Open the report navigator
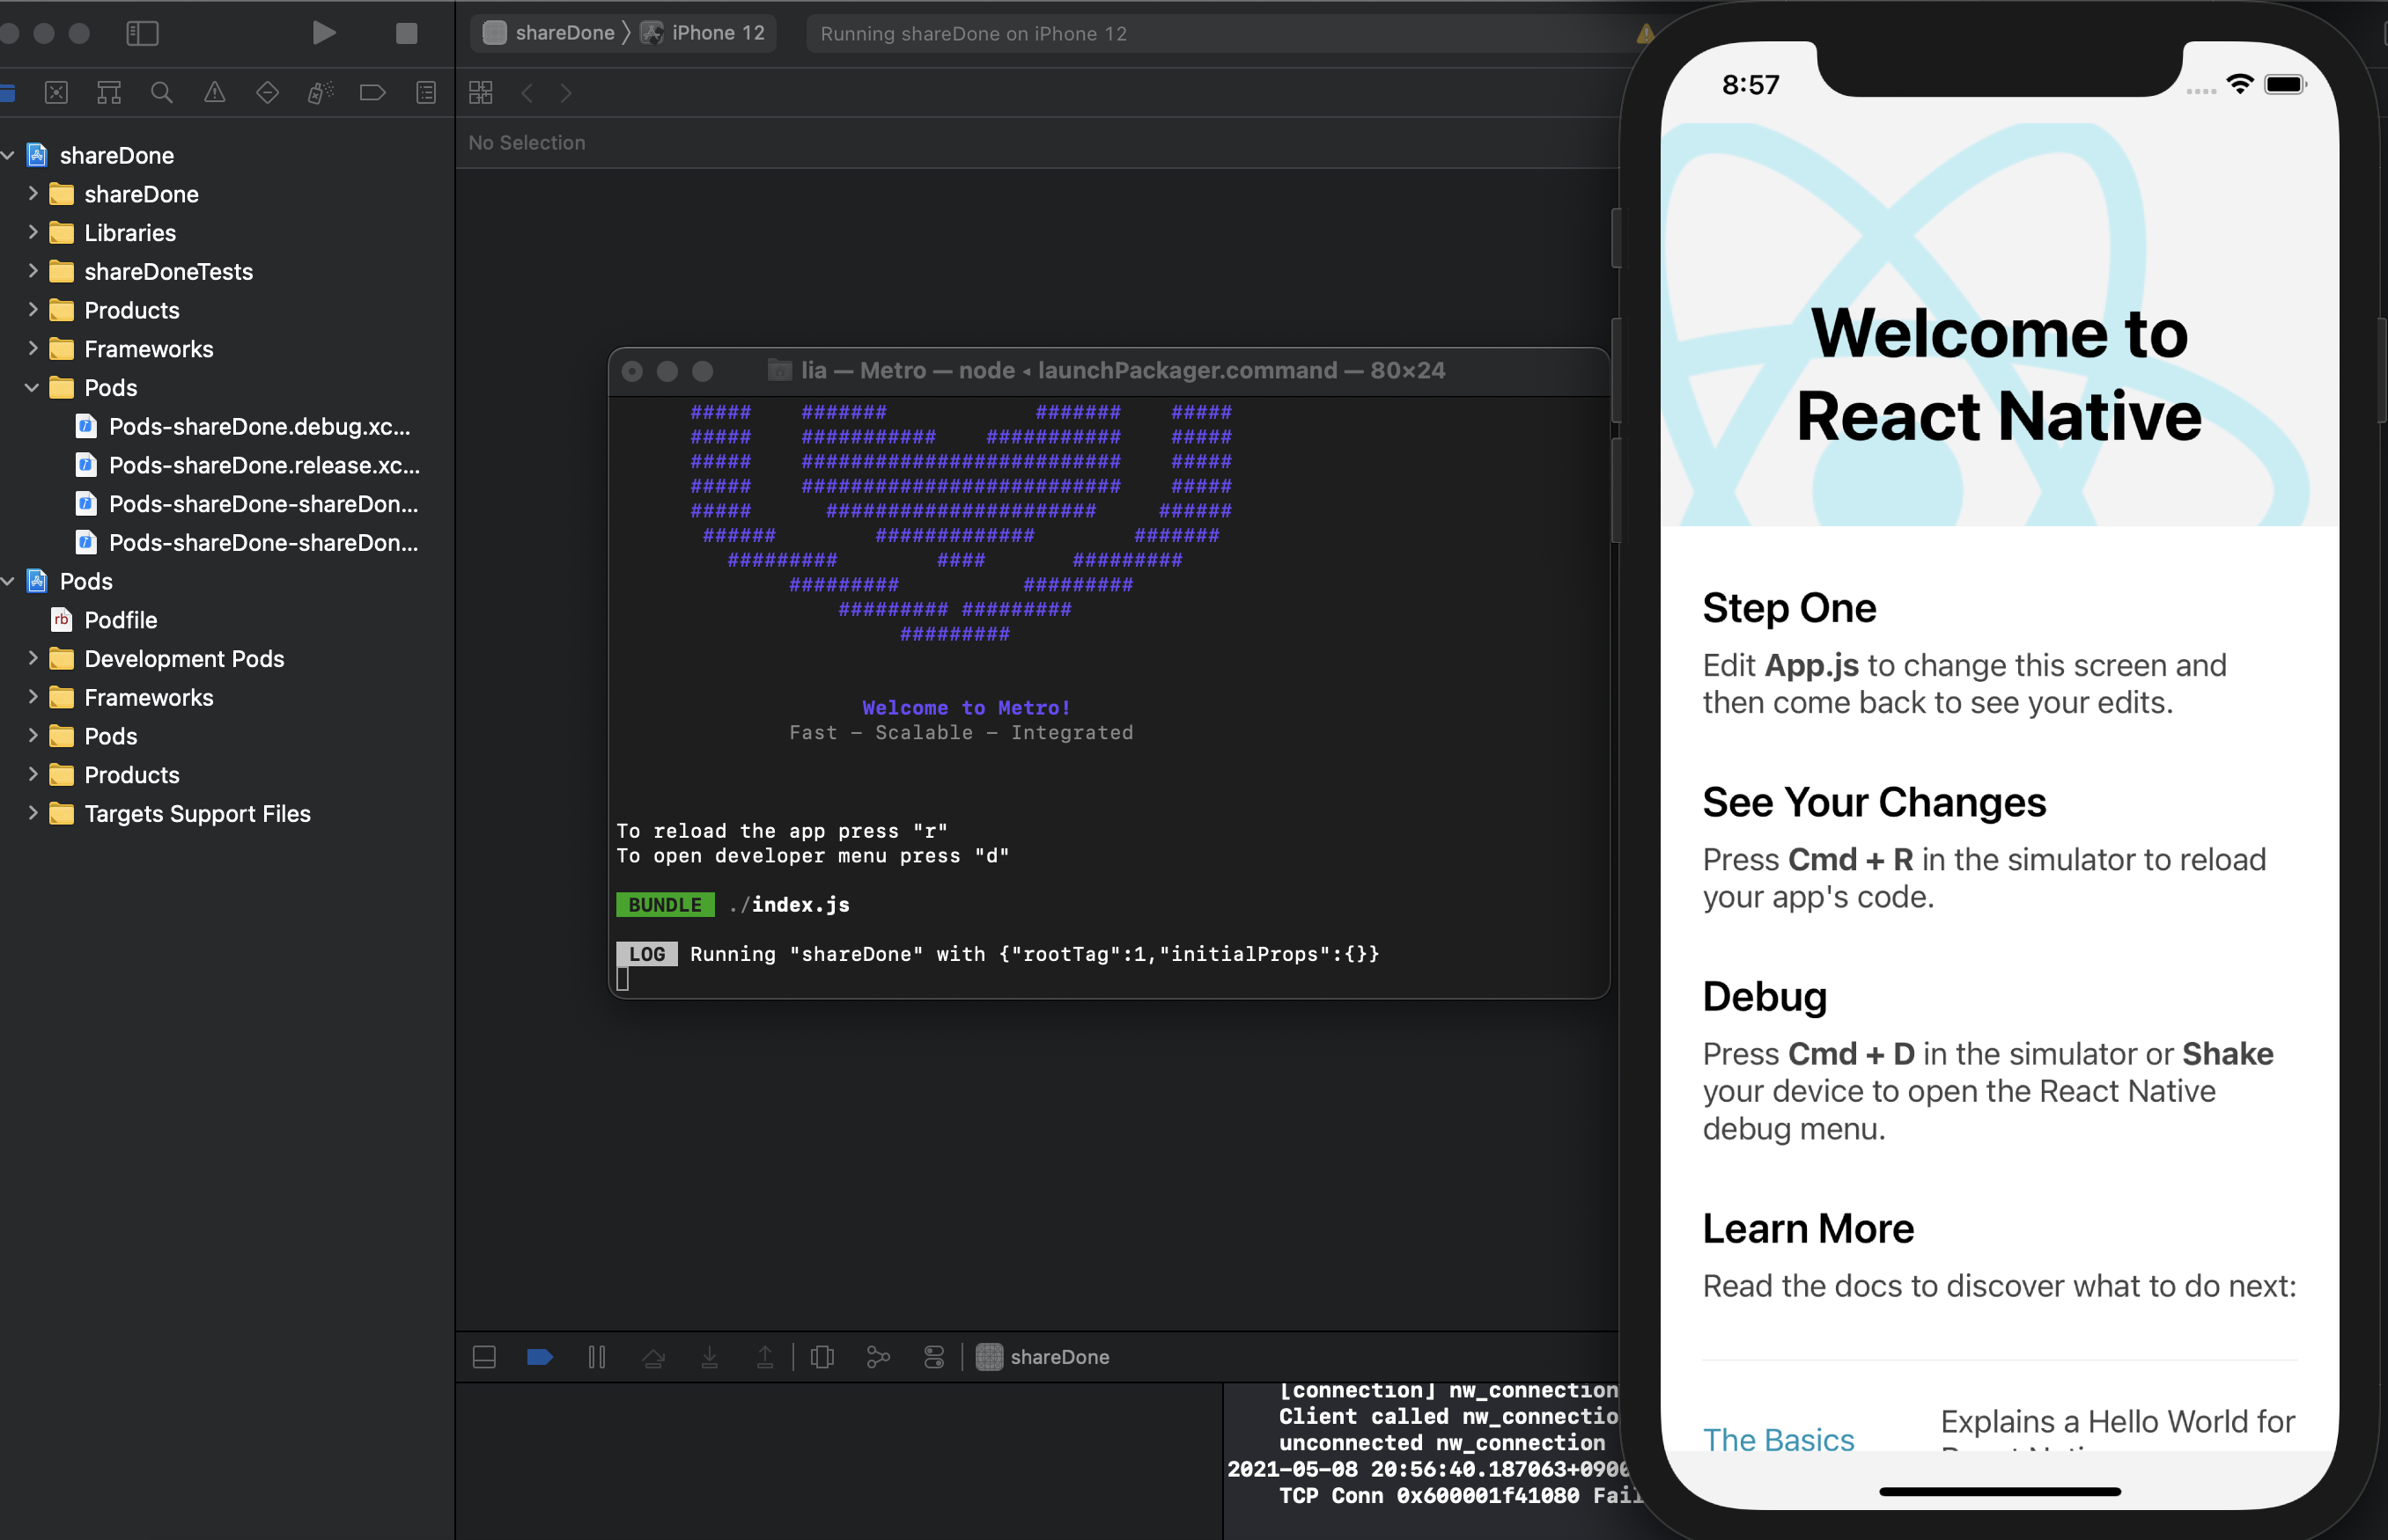The width and height of the screenshot is (2388, 1540). 426,93
